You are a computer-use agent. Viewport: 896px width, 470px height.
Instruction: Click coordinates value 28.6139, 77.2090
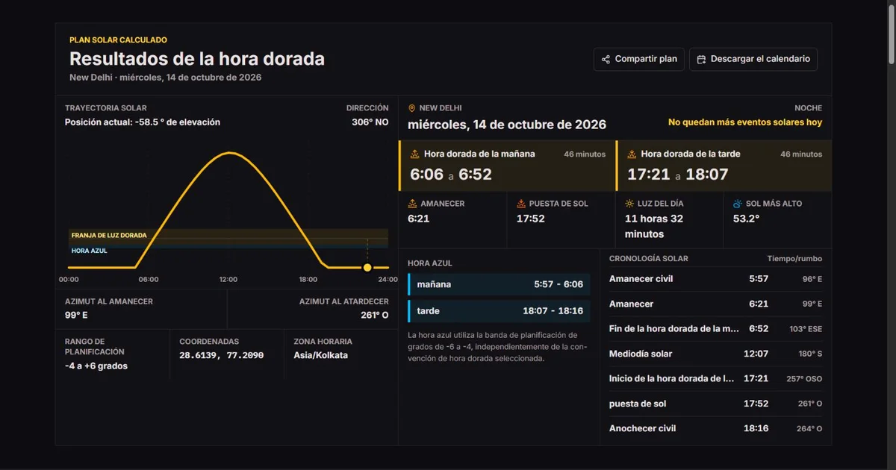222,355
